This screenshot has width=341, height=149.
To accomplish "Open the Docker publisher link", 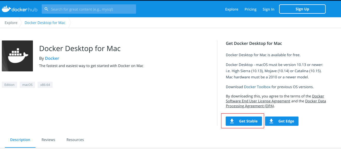I will [x=52, y=58].
